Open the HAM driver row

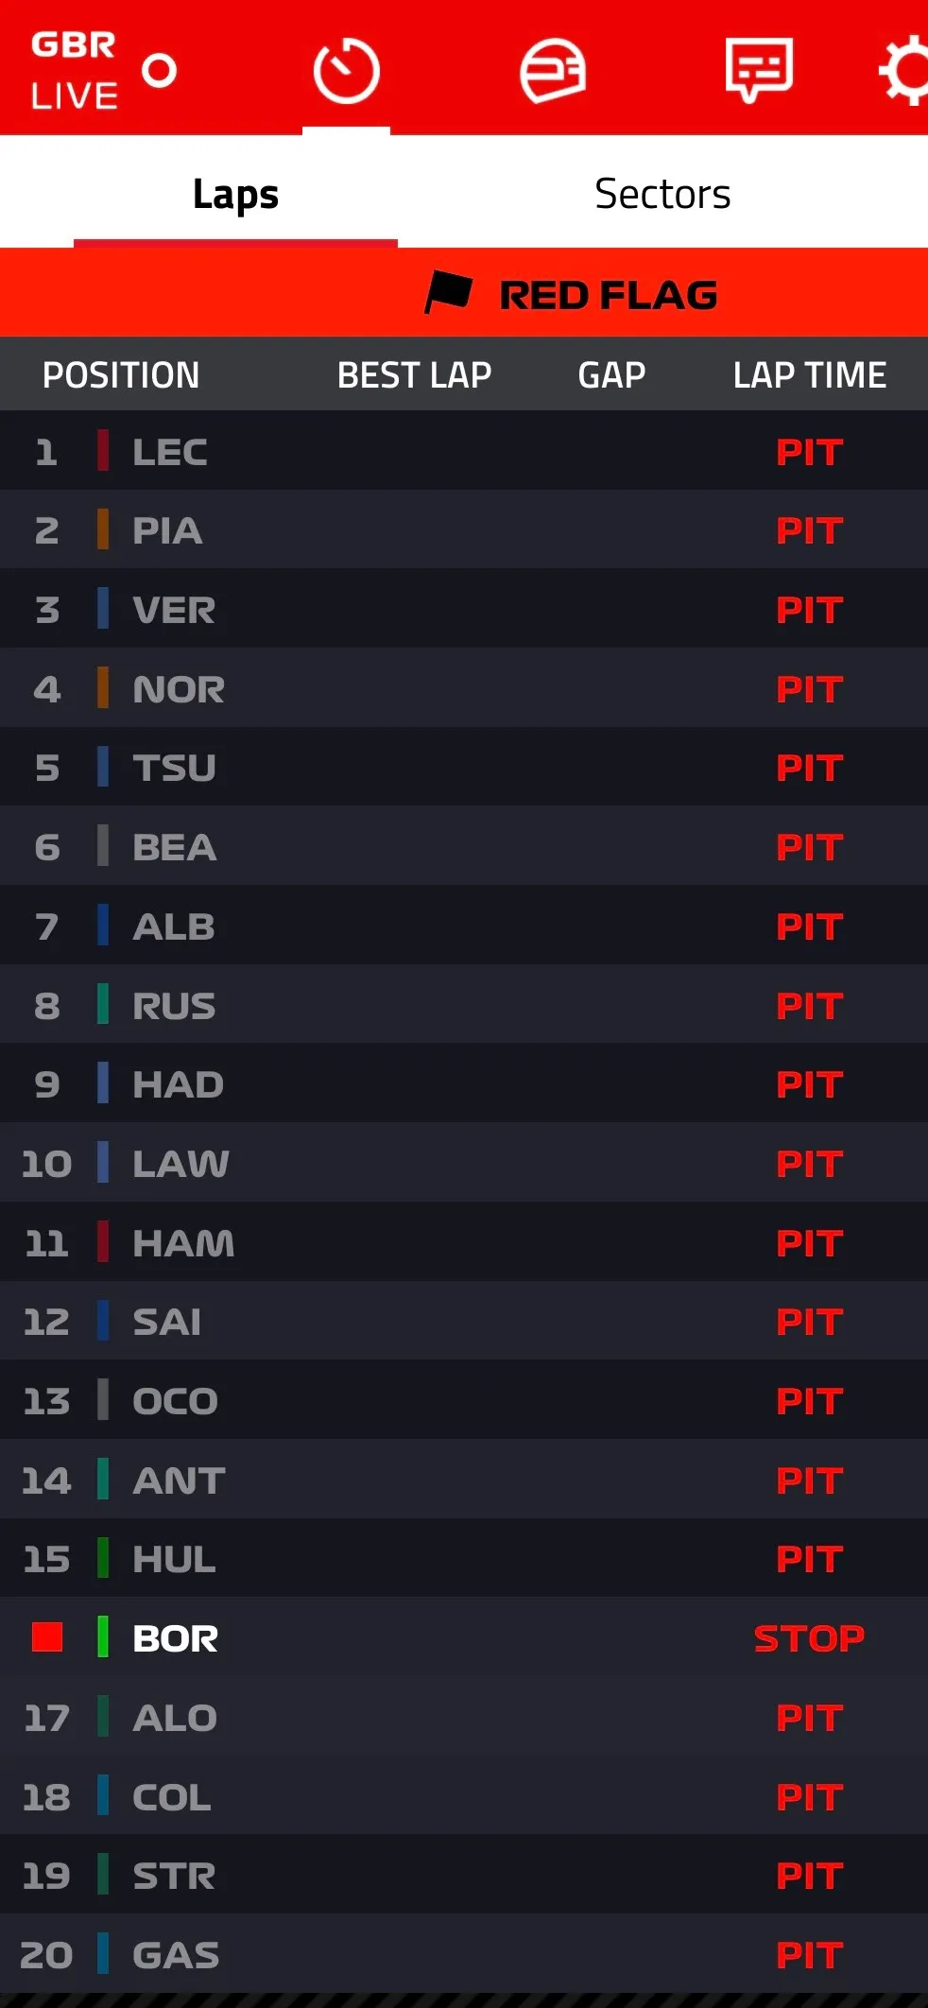point(464,1242)
